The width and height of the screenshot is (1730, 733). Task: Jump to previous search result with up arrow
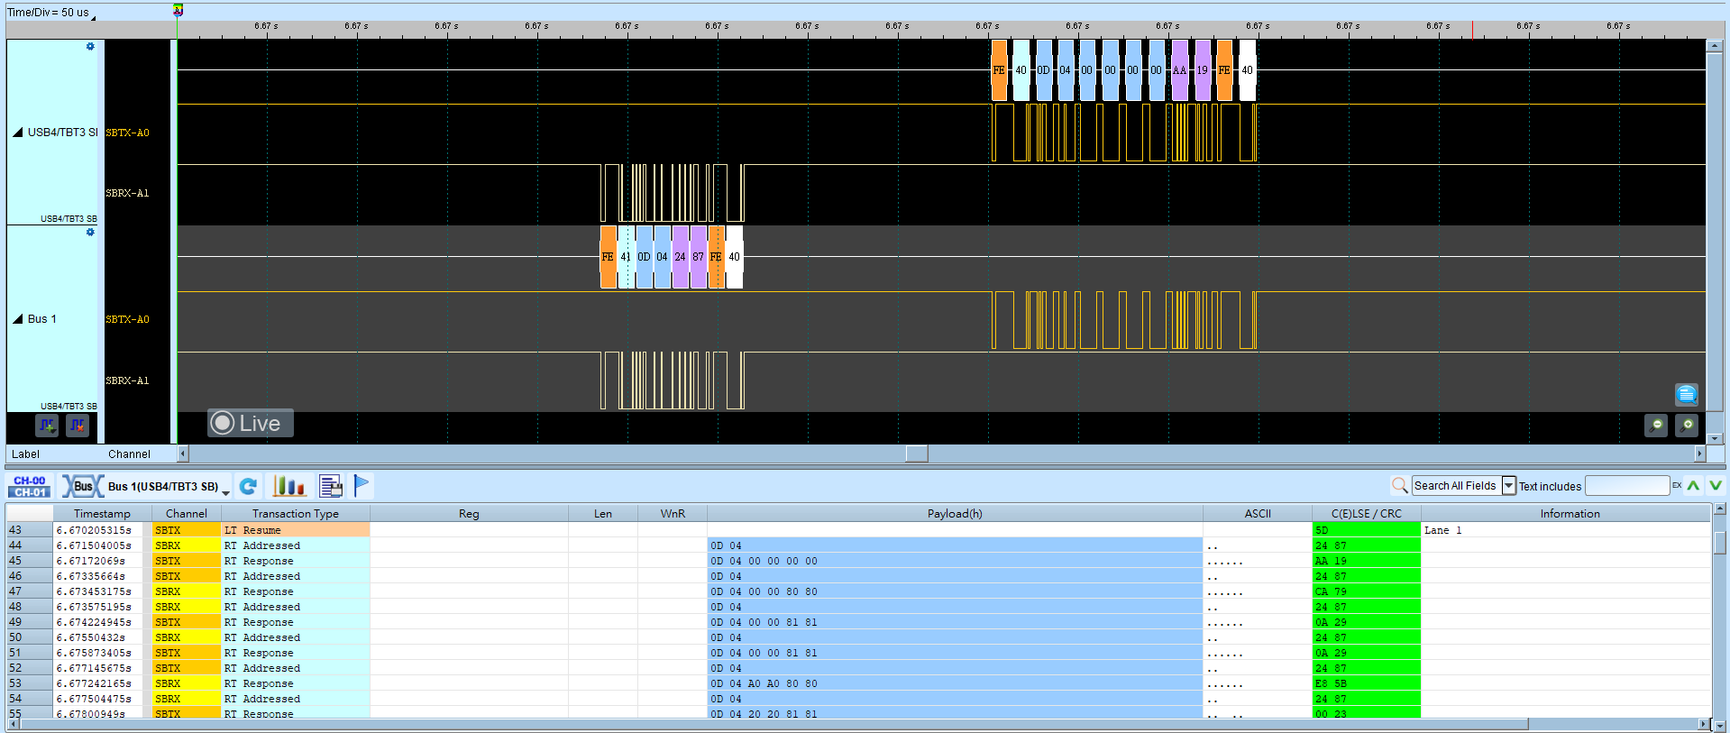click(1694, 485)
